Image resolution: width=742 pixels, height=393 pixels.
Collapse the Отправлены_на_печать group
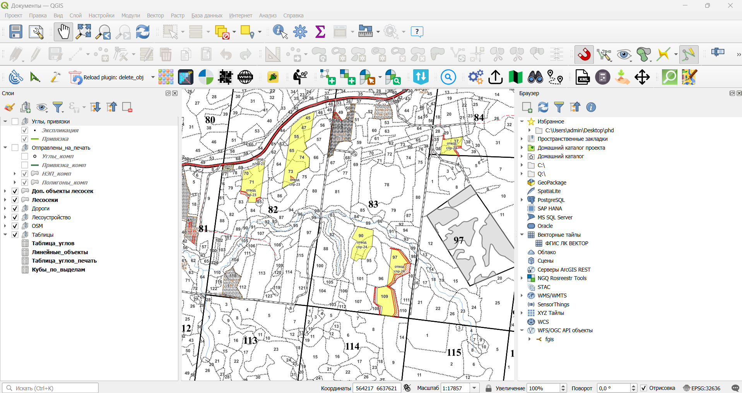click(x=5, y=148)
